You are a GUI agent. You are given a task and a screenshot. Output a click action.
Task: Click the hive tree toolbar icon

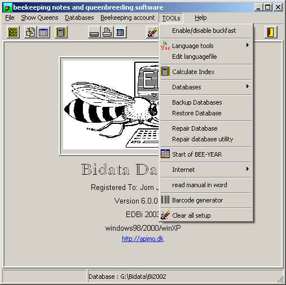pos(13,32)
